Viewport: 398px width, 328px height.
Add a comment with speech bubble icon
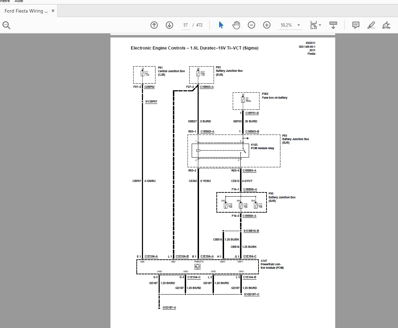click(x=356, y=25)
